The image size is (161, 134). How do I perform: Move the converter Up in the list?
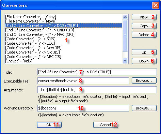[x=144, y=52]
